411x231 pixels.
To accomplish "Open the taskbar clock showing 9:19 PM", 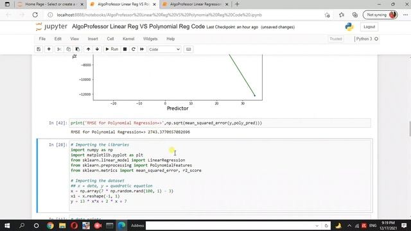I will pos(389,225).
